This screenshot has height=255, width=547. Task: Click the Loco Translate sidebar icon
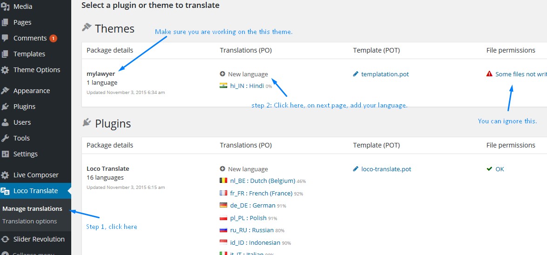click(x=5, y=191)
